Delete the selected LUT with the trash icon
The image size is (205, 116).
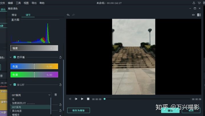(x=56, y=95)
